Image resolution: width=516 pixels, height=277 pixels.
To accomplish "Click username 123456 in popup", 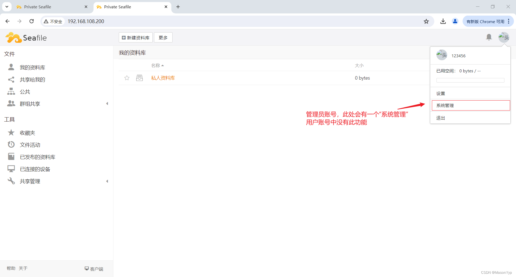I will [x=458, y=56].
